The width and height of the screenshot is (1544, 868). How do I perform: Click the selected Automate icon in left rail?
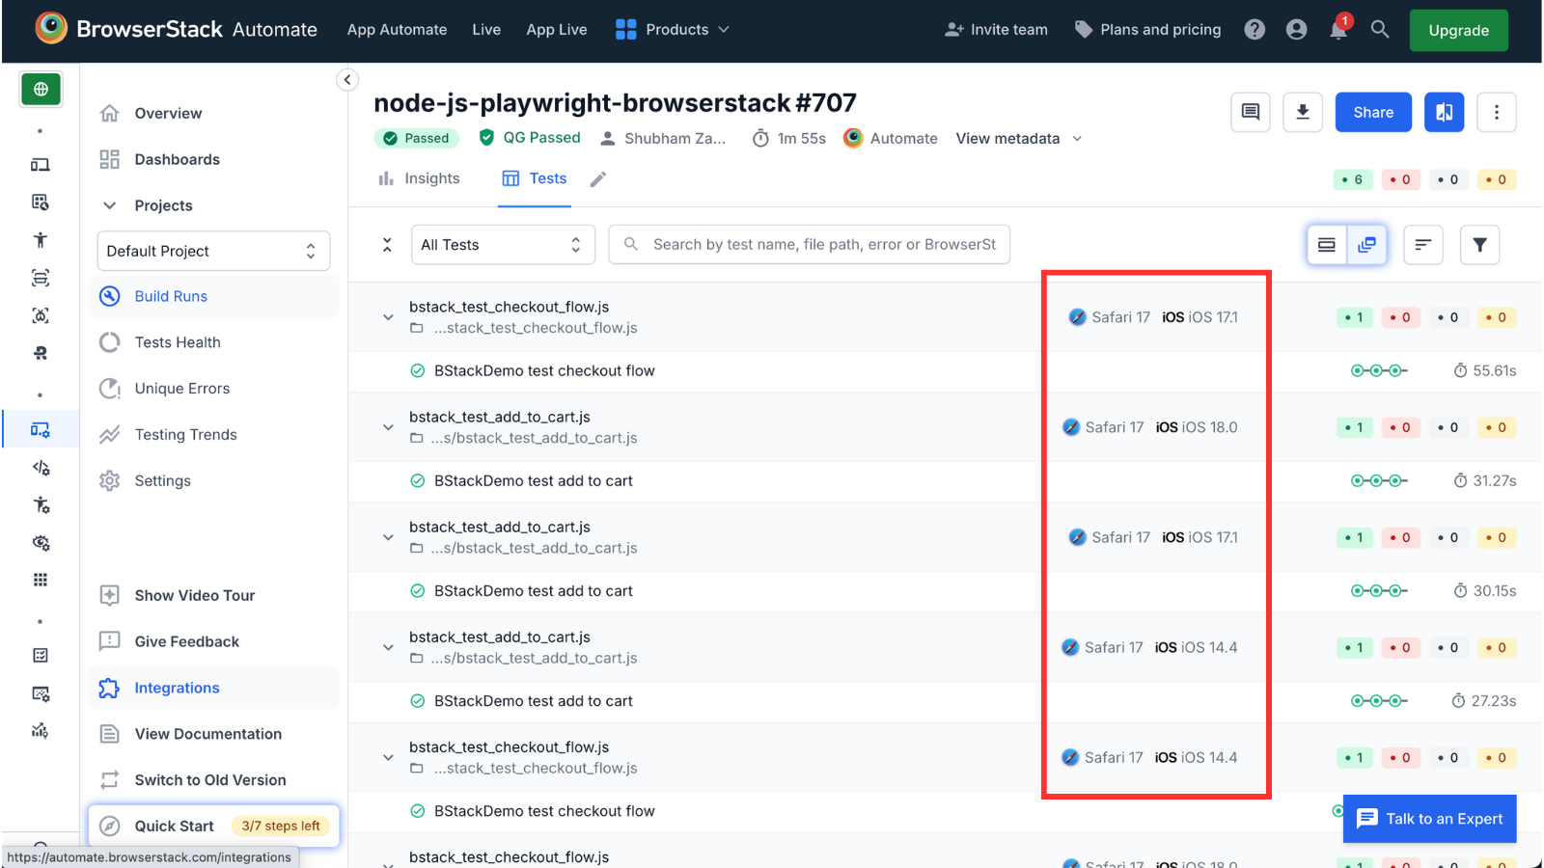tap(41, 429)
